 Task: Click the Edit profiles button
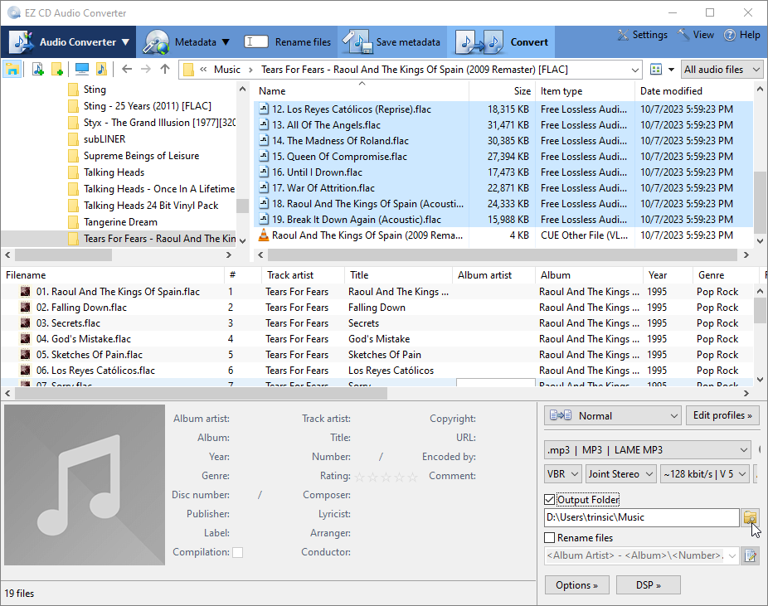pos(722,415)
